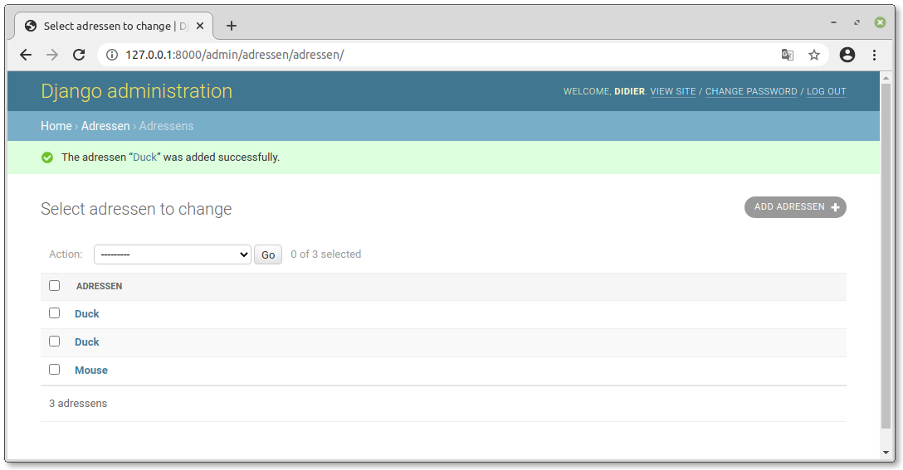The image size is (903, 470).
Task: Open the Mouse entry
Action: 91,370
